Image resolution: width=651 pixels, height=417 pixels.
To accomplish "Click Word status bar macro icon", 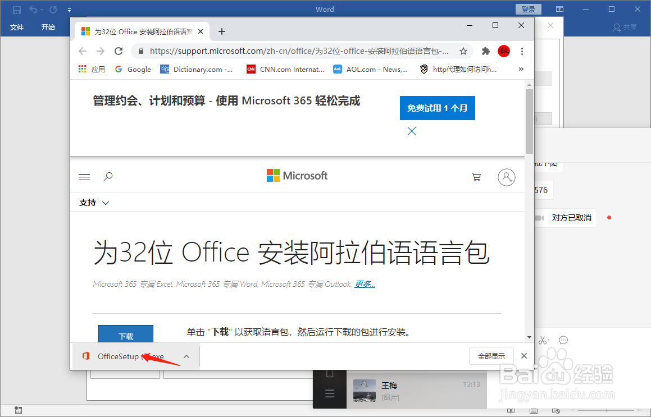I will tap(18, 410).
